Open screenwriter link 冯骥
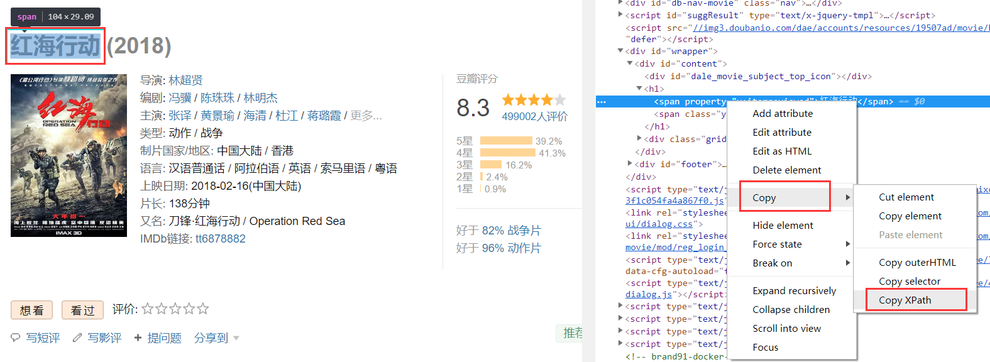The image size is (990, 362). click(180, 97)
